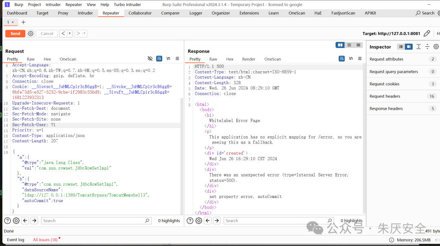The width and height of the screenshot is (440, 246).
Task: Open response search help icon
Action: click(x=190, y=221)
